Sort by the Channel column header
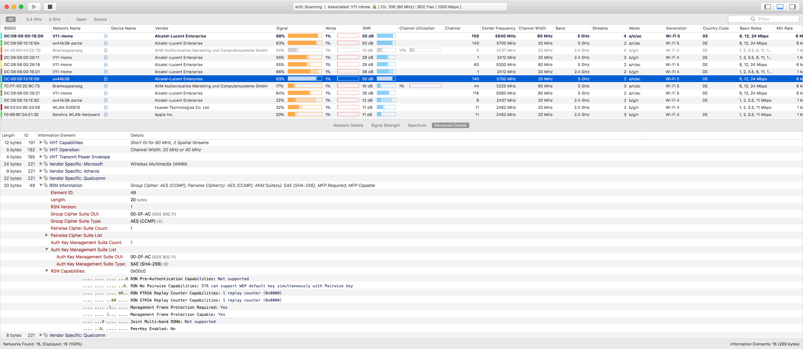The width and height of the screenshot is (803, 349). pos(453,29)
